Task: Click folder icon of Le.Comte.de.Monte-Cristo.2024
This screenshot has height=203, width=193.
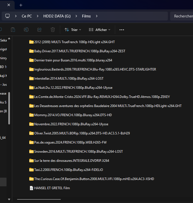Action: click(x=31, y=97)
